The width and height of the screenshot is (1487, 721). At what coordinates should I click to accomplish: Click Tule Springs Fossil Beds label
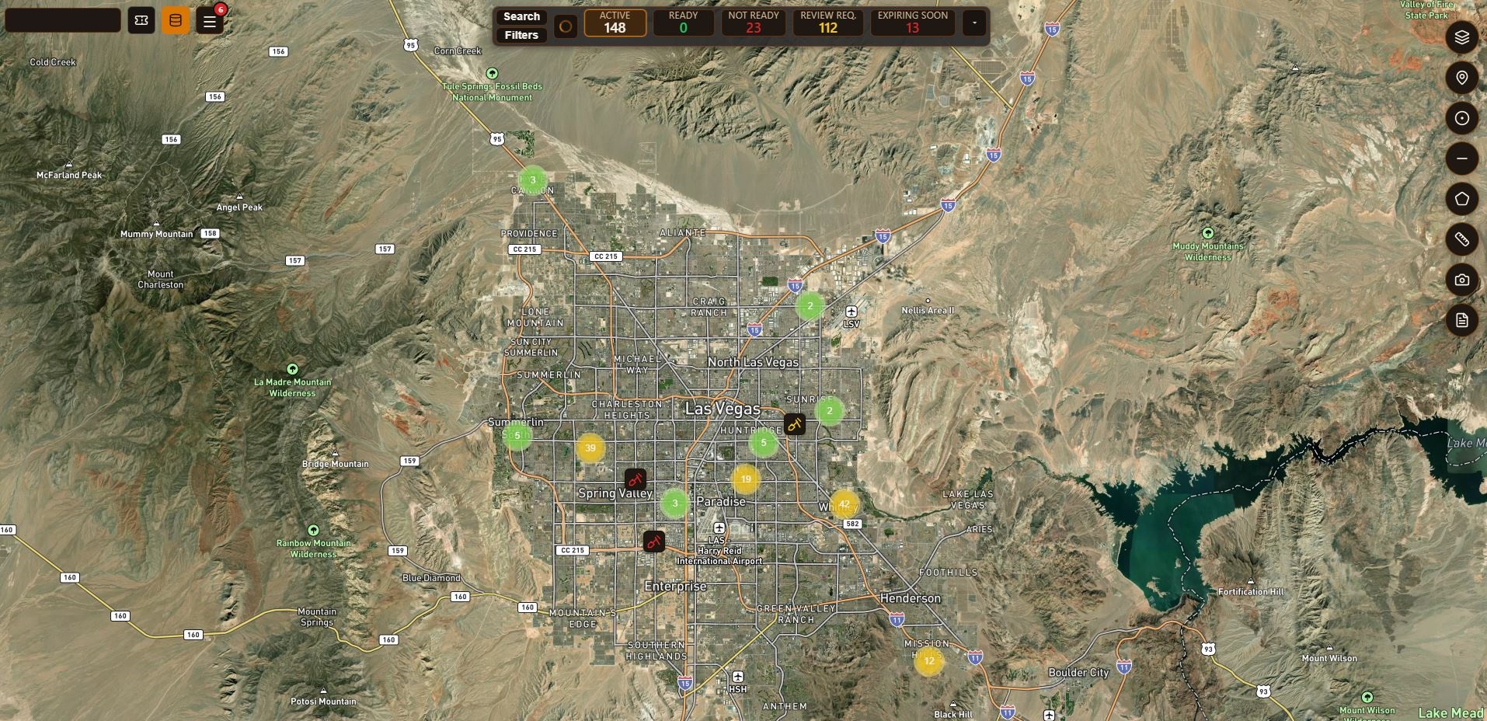tap(493, 92)
